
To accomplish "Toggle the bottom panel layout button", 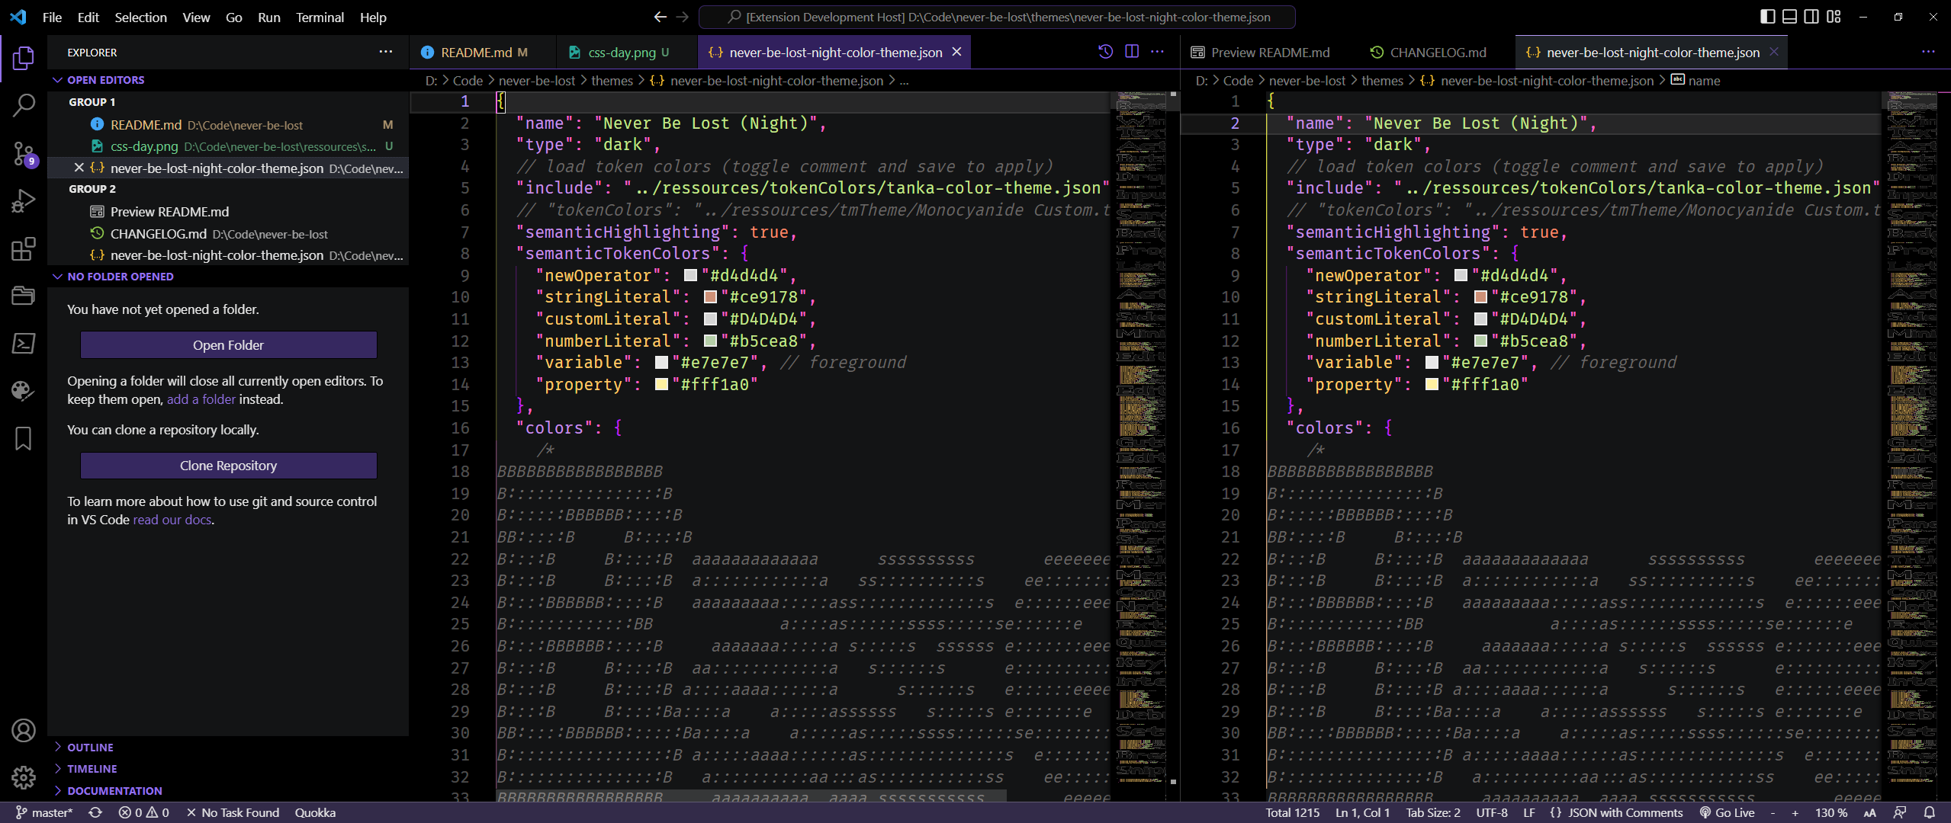I will (1789, 17).
